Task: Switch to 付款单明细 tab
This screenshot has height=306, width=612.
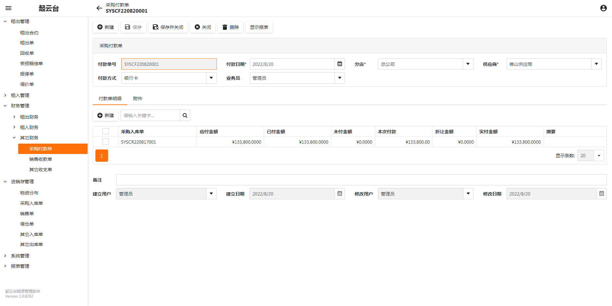Action: (110, 99)
